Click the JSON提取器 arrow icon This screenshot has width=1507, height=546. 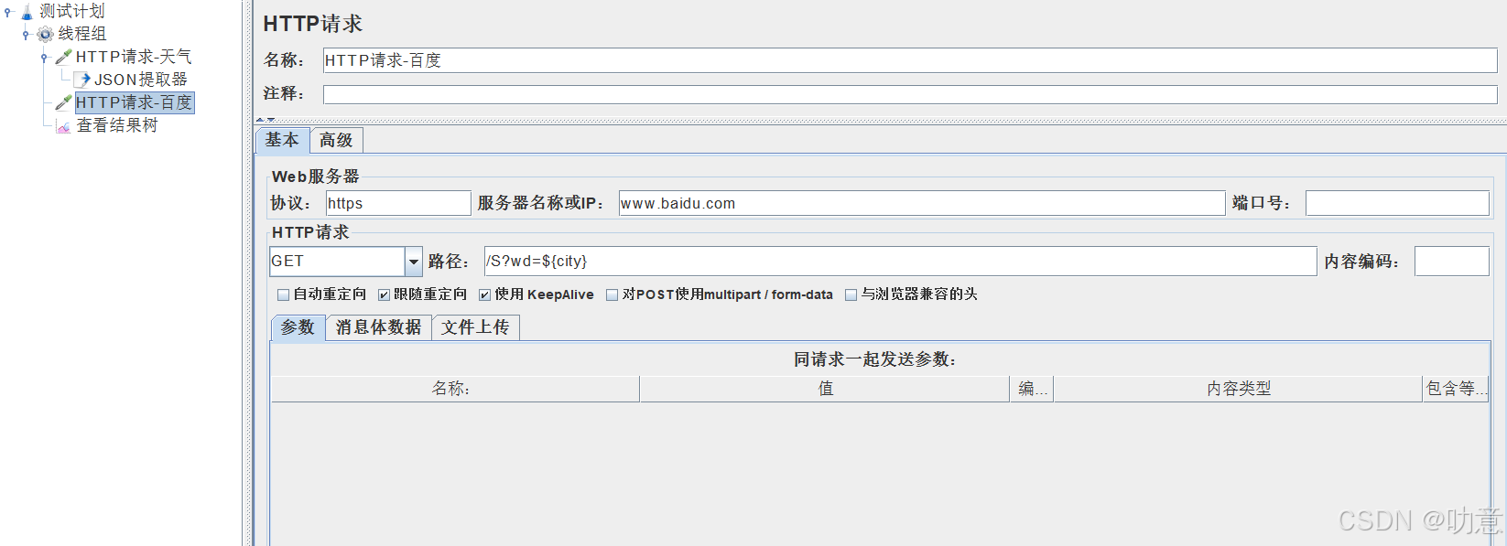pos(82,80)
